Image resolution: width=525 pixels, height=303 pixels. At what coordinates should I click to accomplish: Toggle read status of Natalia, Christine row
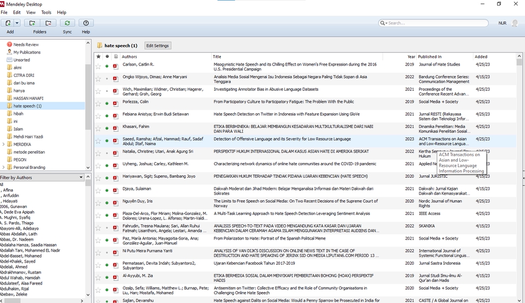(x=107, y=153)
